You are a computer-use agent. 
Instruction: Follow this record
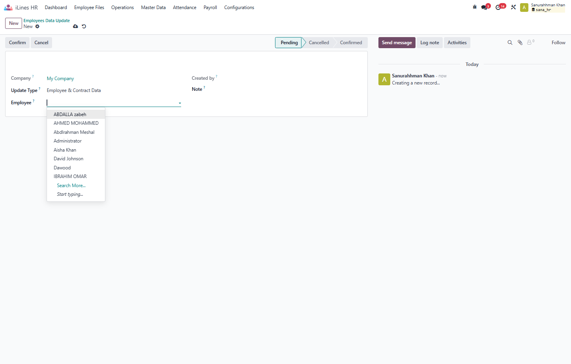(x=558, y=43)
